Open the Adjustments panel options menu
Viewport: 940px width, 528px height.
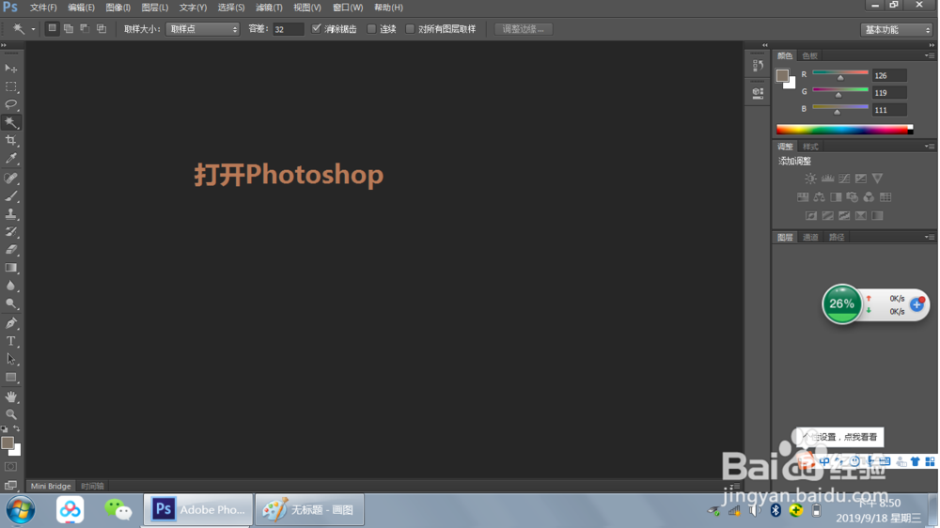click(930, 147)
